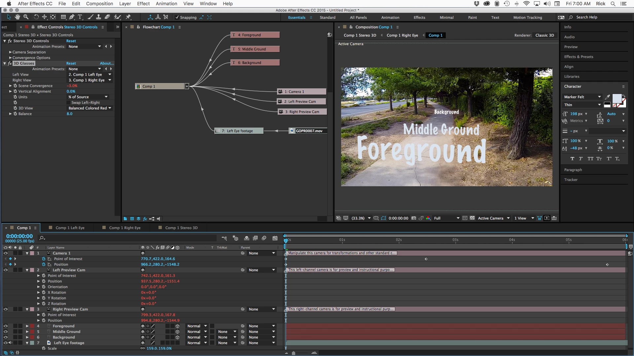Viewport: 634px width, 356px height.
Task: Select the Hand tool
Action: [17, 17]
